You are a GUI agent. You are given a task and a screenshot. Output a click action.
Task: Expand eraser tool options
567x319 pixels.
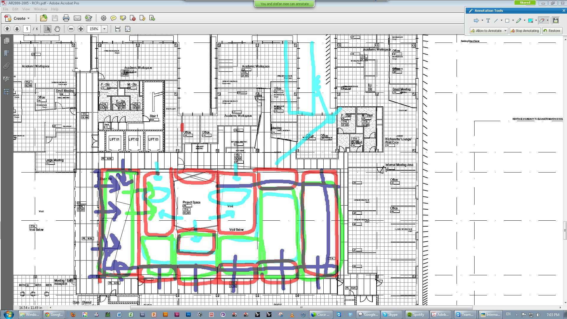(x=548, y=20)
